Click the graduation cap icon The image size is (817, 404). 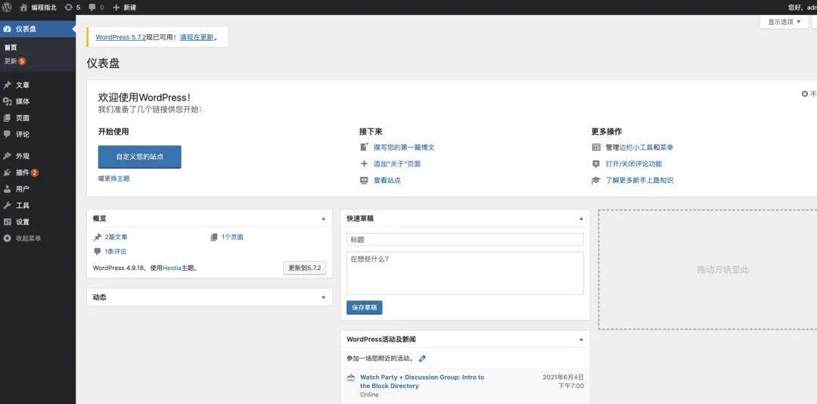[x=596, y=180]
